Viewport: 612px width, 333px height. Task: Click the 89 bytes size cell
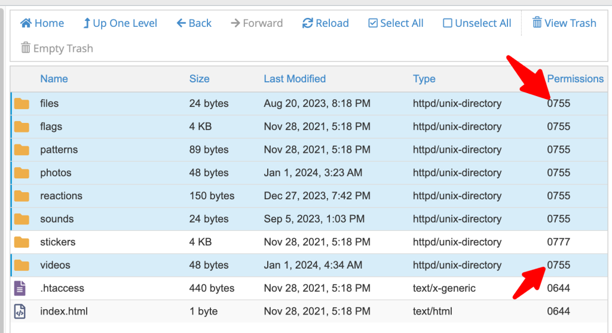[x=209, y=149]
